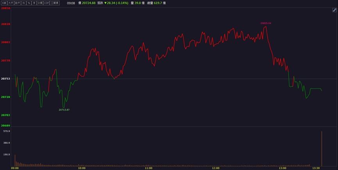Open the 分價 price distribution view
338x170 pixels.
point(40,3)
